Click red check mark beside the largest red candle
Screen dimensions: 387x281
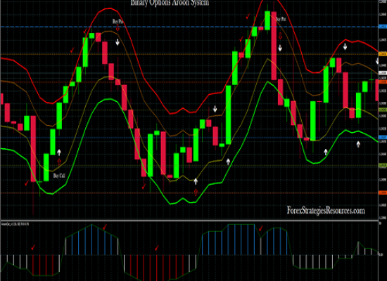[x=27, y=183]
